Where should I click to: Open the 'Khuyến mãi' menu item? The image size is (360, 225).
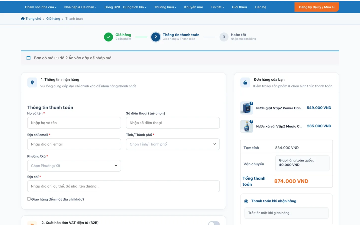tap(193, 7)
